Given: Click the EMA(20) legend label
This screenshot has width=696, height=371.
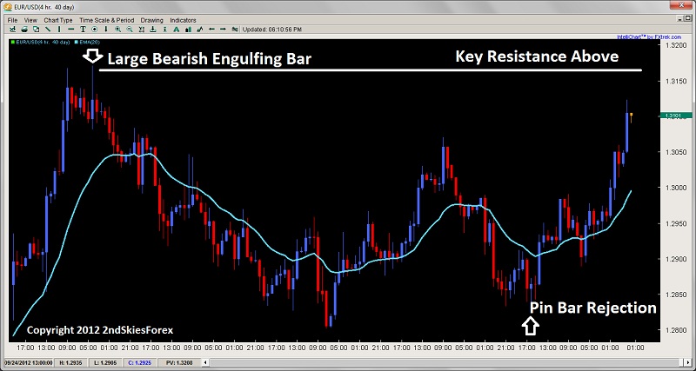Looking at the screenshot, I should (x=90, y=42).
